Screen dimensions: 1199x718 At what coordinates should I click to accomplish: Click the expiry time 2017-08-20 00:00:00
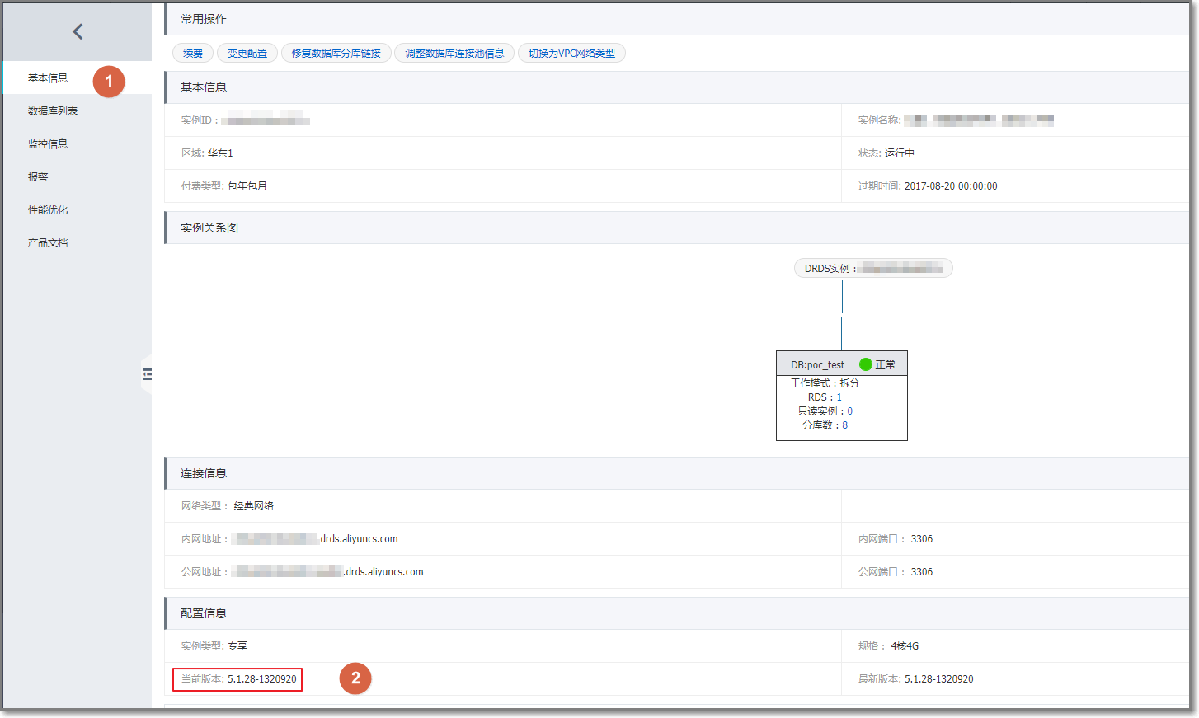point(951,186)
